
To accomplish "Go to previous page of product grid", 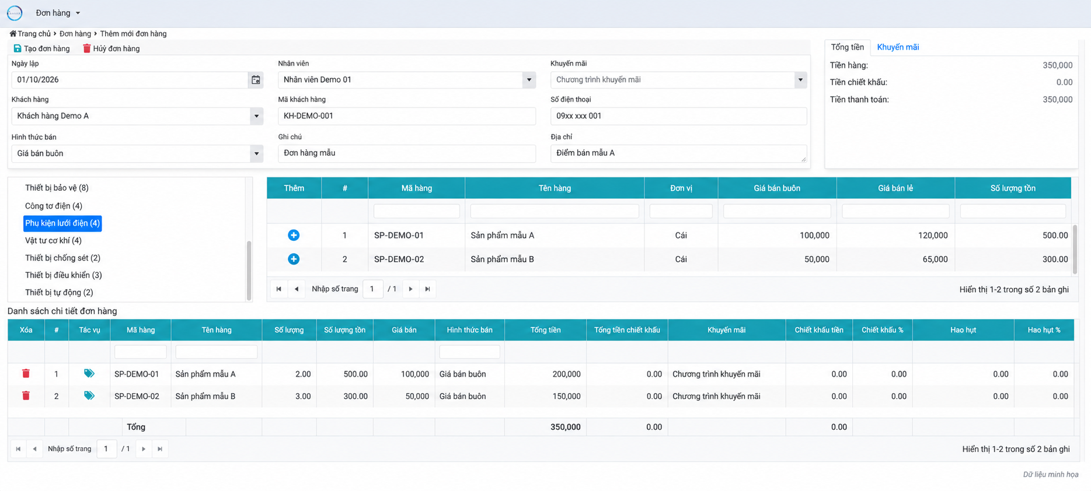I will pyautogui.click(x=297, y=289).
